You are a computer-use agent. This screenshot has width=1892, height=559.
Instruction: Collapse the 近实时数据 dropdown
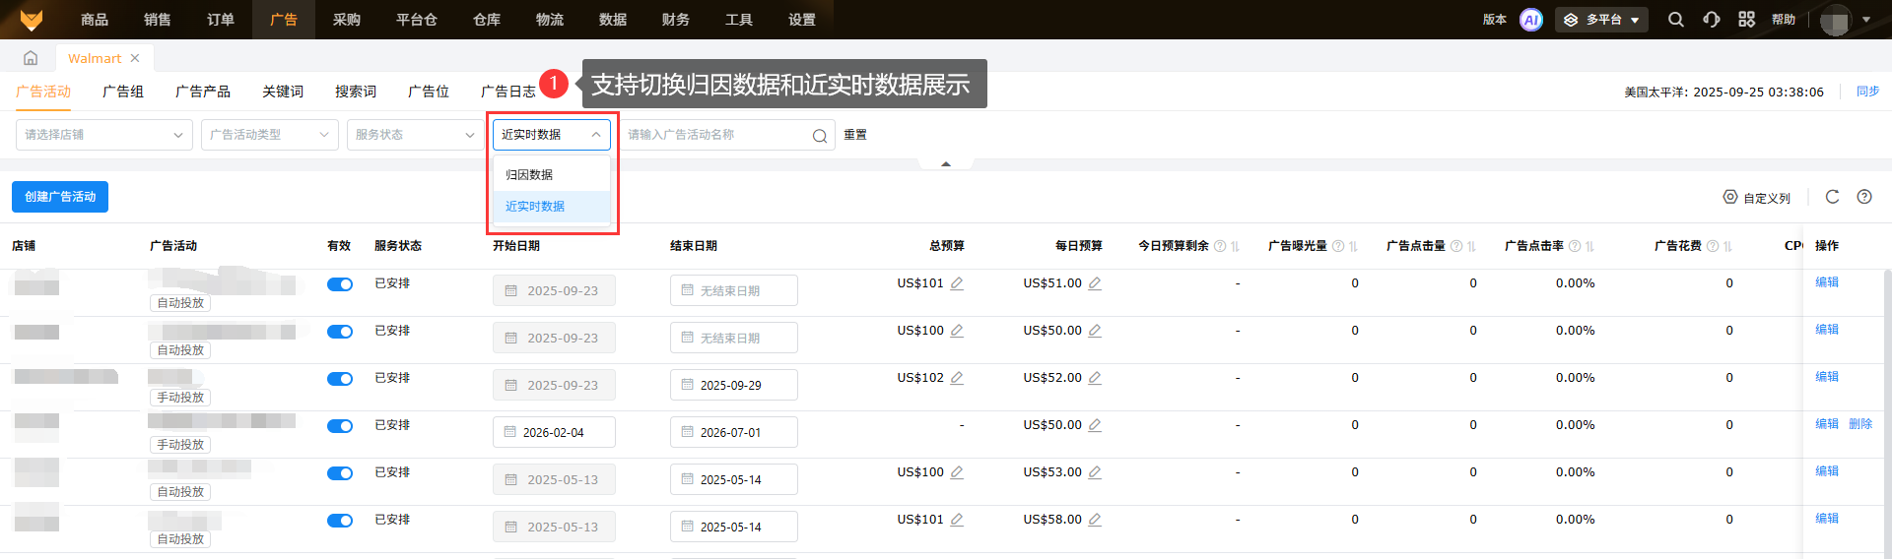click(551, 135)
